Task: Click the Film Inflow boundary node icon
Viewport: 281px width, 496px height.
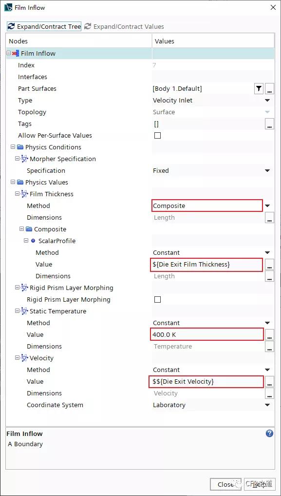Action: point(16,54)
